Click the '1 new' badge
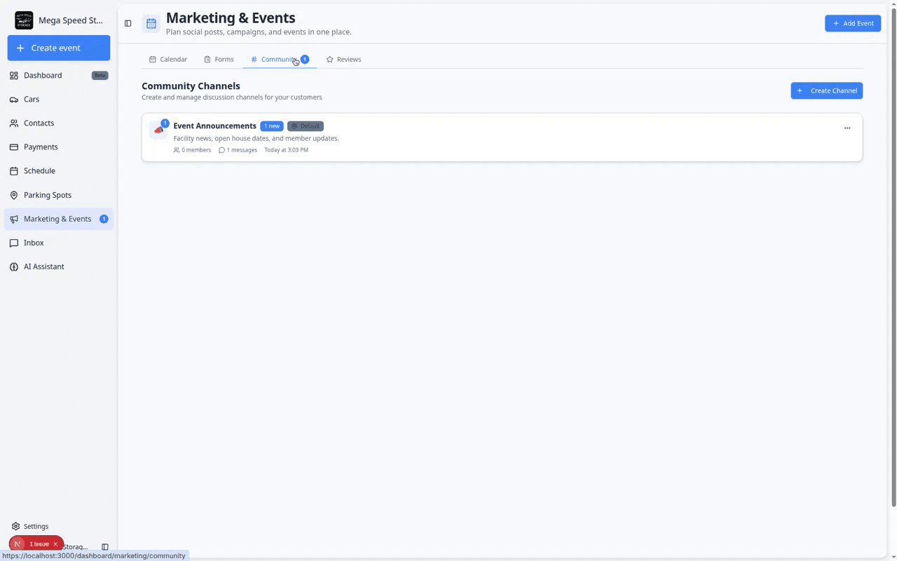The width and height of the screenshot is (897, 561). pyautogui.click(x=272, y=126)
